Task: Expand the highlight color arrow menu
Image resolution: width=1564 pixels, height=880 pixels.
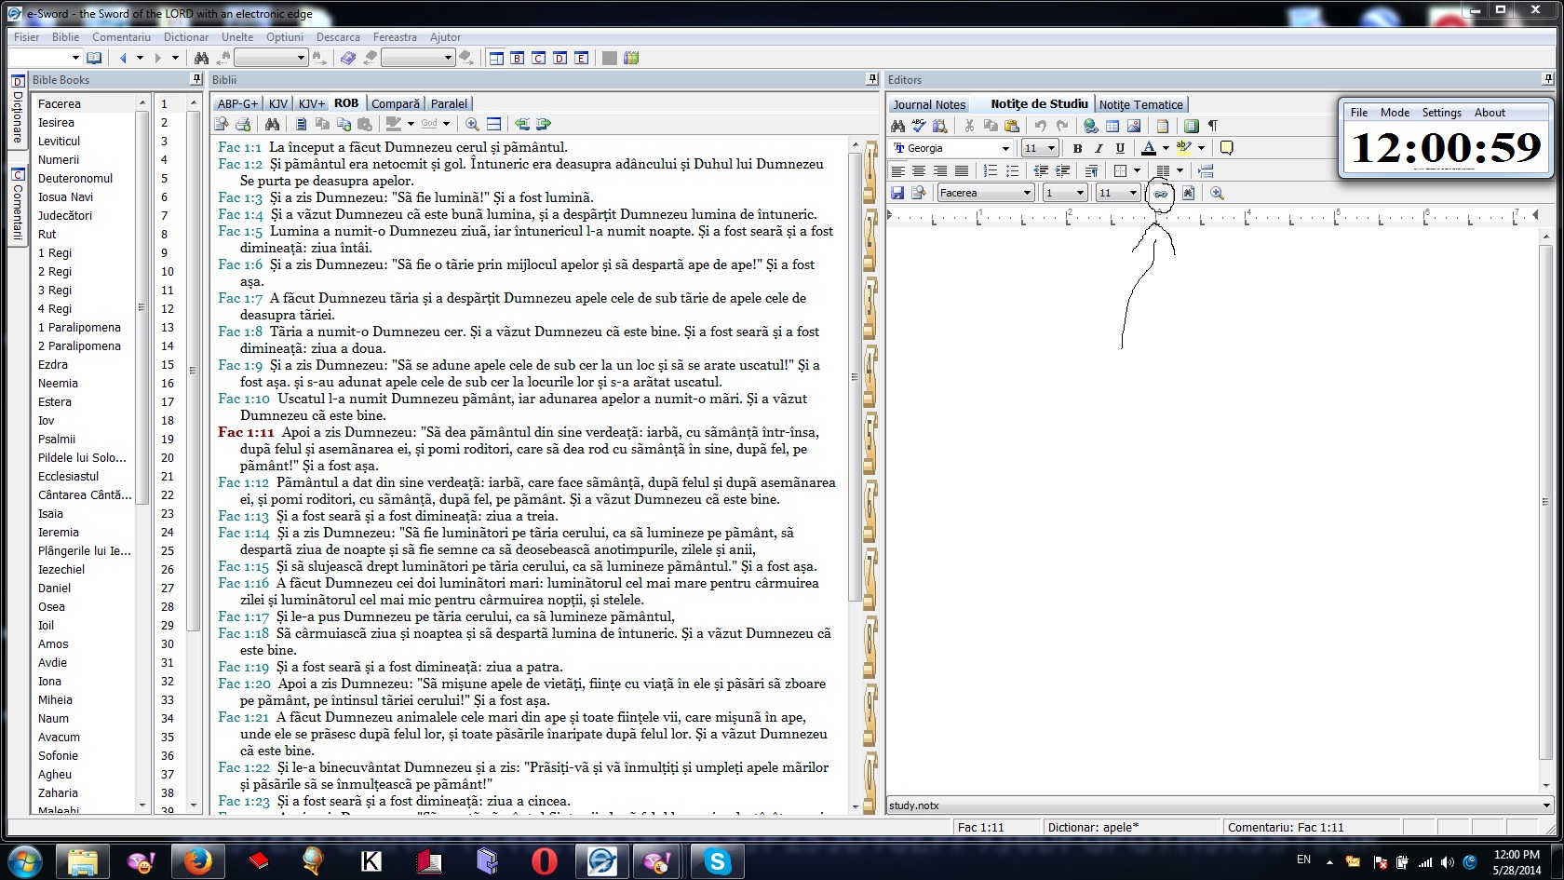Action: coord(1201,148)
